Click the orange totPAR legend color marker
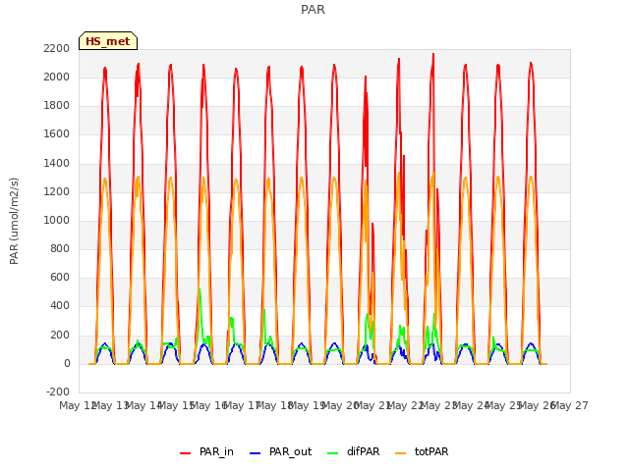The width and height of the screenshot is (629, 471). [400, 453]
